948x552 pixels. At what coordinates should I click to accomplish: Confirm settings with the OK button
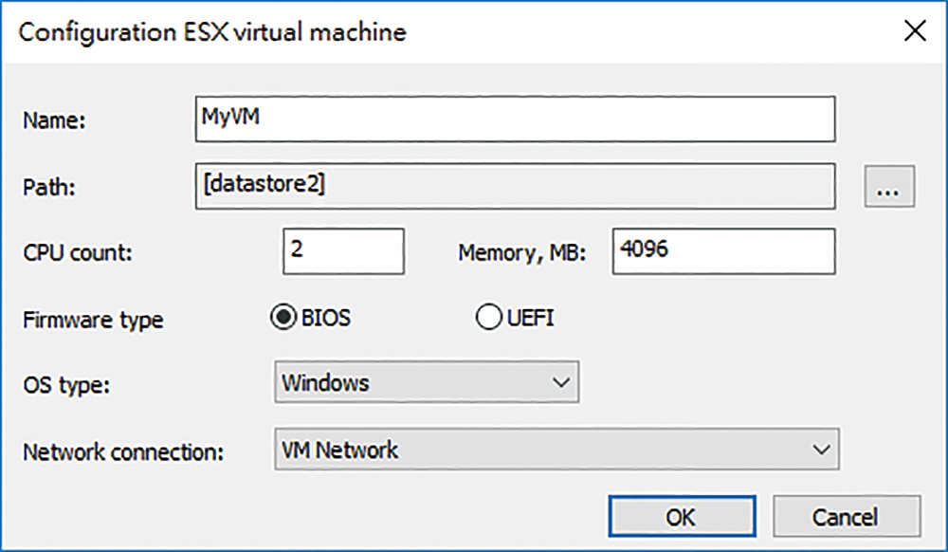(x=682, y=516)
